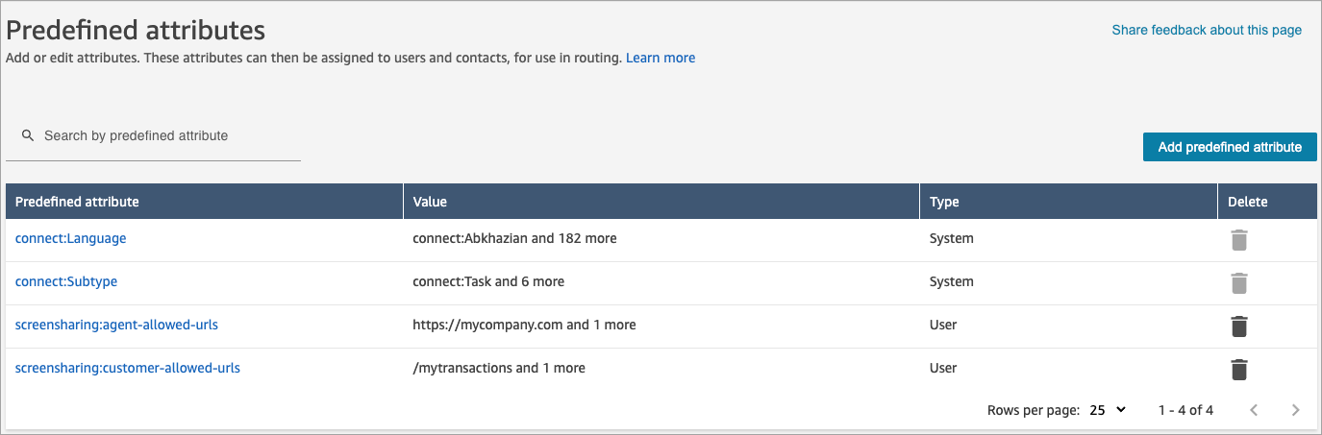Click the Delete column header
Image resolution: width=1322 pixels, height=435 pixels.
coord(1247,202)
